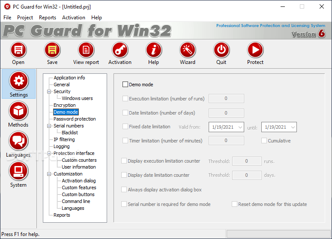
Task: Collapse the Customization tree node
Action: pyautogui.click(x=49, y=174)
